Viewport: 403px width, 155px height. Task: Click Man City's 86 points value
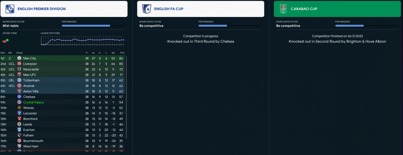click(x=121, y=58)
